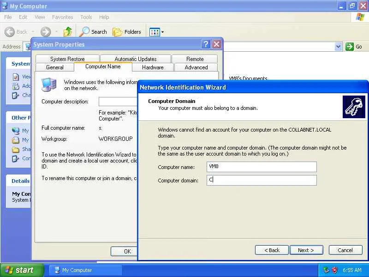
Task: Click OK in System Properties dialog
Action: pos(124,251)
